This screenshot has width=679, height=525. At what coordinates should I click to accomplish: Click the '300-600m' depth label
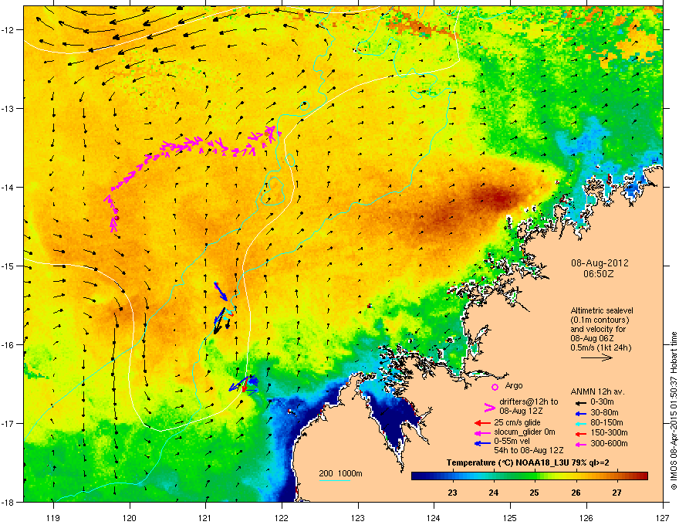609,443
